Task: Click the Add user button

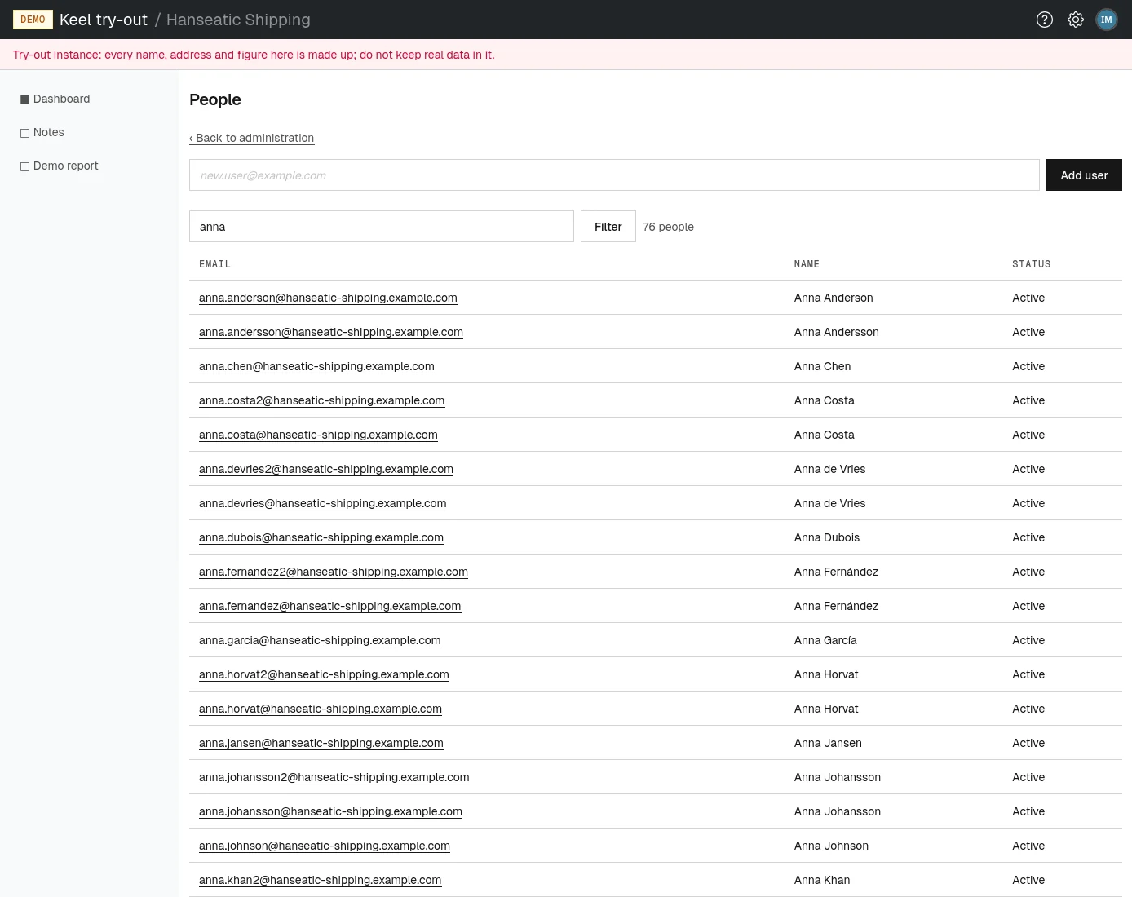Action: click(x=1084, y=175)
